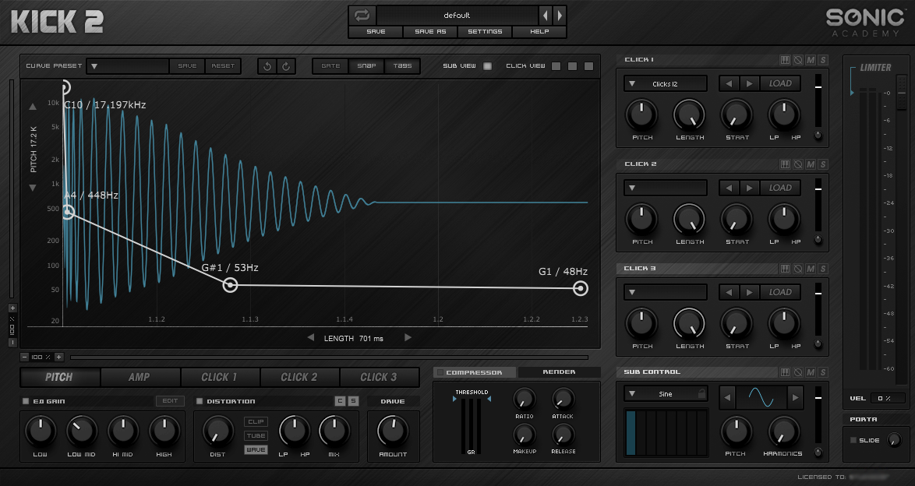This screenshot has height=486, width=915.
Task: Toggle the Sub View checkbox
Action: pos(487,66)
